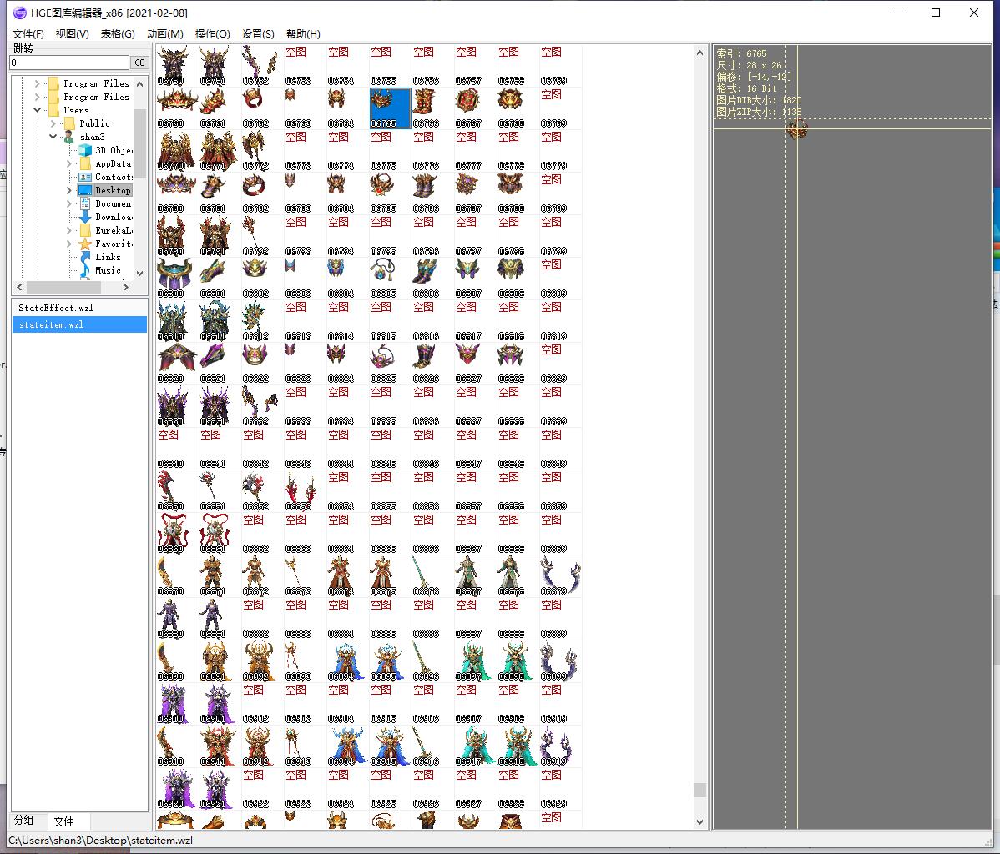Select the teal-winged character sprite 06897
The width and height of the screenshot is (1000, 854).
pyautogui.click(x=474, y=663)
